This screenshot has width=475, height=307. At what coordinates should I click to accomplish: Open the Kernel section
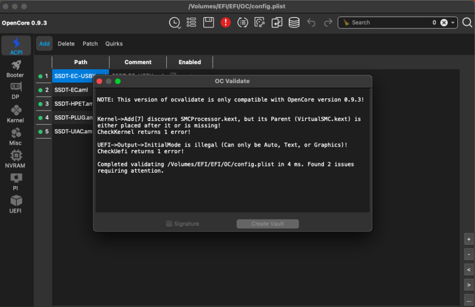pos(15,114)
